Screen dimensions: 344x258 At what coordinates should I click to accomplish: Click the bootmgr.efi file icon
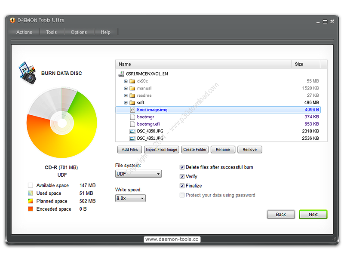tap(132, 124)
